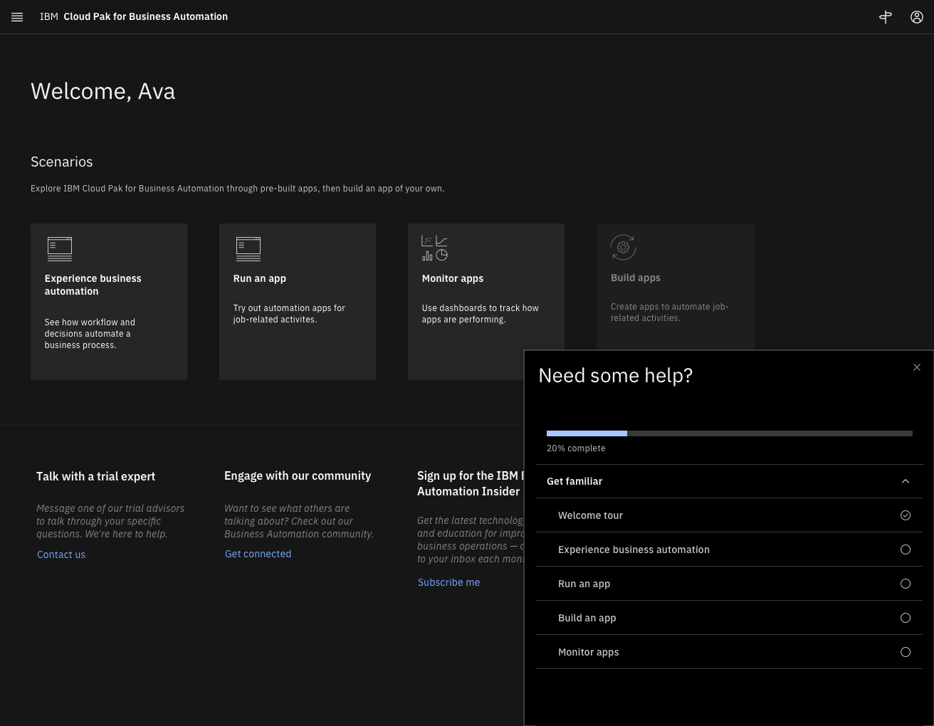Click IBM Cloud Pak for Business Automation title
934x726 pixels.
click(x=134, y=16)
